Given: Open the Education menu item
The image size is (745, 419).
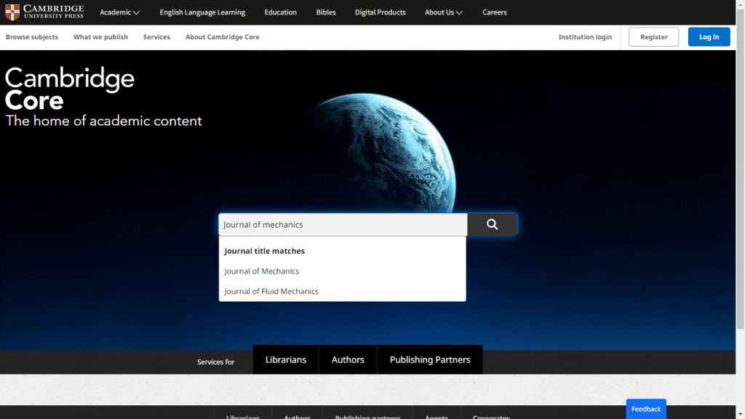Looking at the screenshot, I should coord(280,12).
